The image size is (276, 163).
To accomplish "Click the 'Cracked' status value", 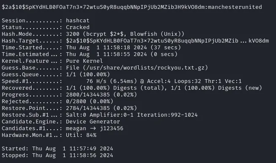I will [78, 27].
